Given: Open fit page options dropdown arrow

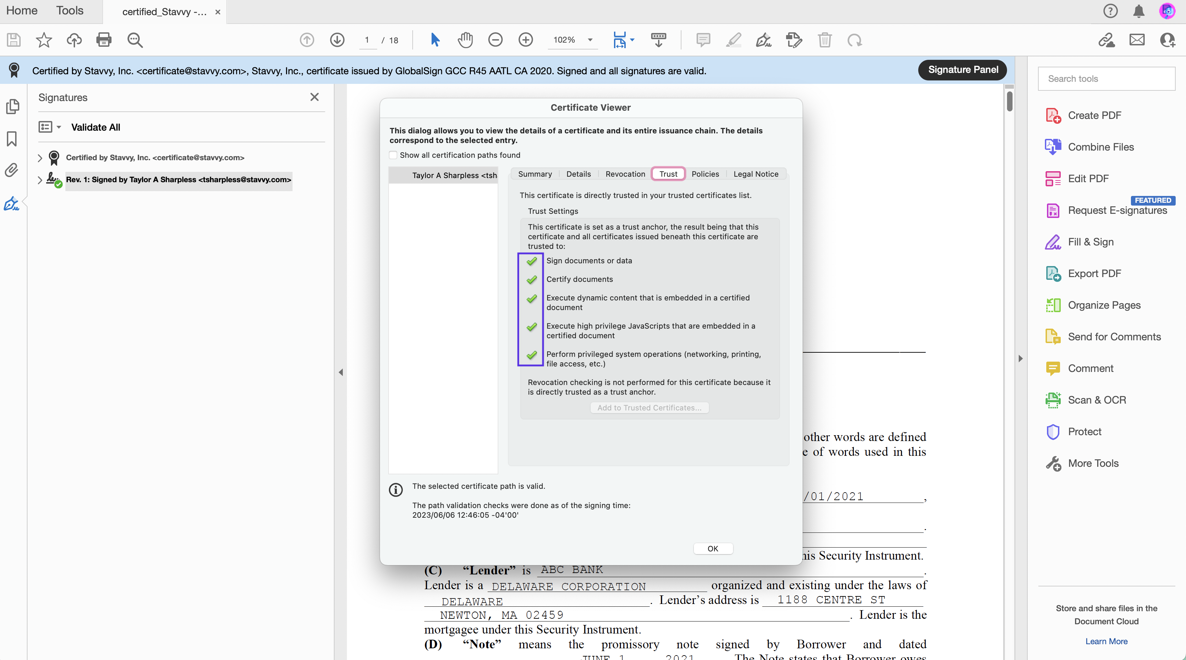Looking at the screenshot, I should (x=632, y=40).
